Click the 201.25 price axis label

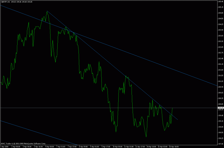tap(221, 81)
